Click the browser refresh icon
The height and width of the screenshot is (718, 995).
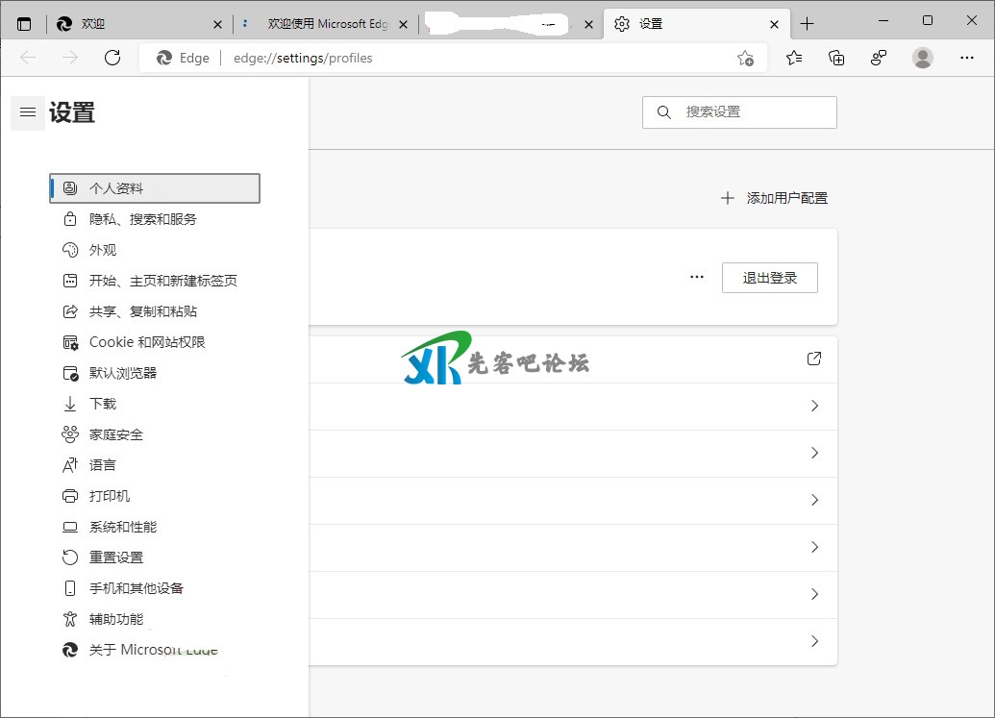(x=112, y=58)
